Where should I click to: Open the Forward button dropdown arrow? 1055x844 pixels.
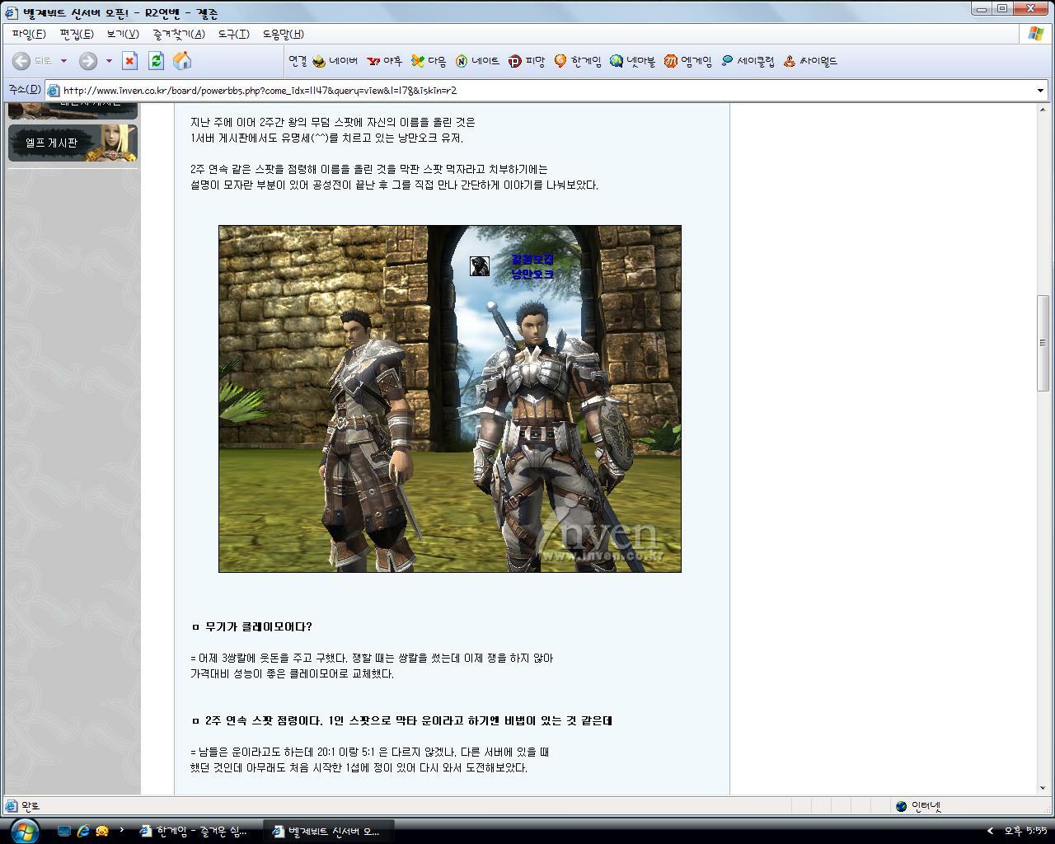point(108,60)
